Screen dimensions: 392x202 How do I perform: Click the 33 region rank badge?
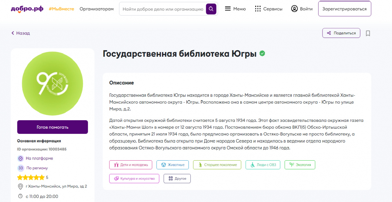[21, 168]
